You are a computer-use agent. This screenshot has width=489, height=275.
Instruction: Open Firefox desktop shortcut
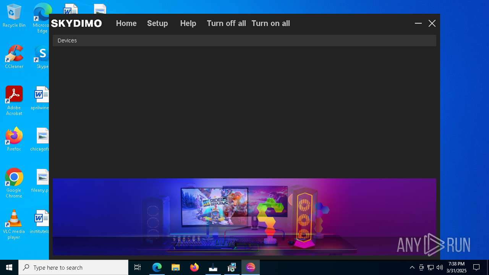point(14,139)
